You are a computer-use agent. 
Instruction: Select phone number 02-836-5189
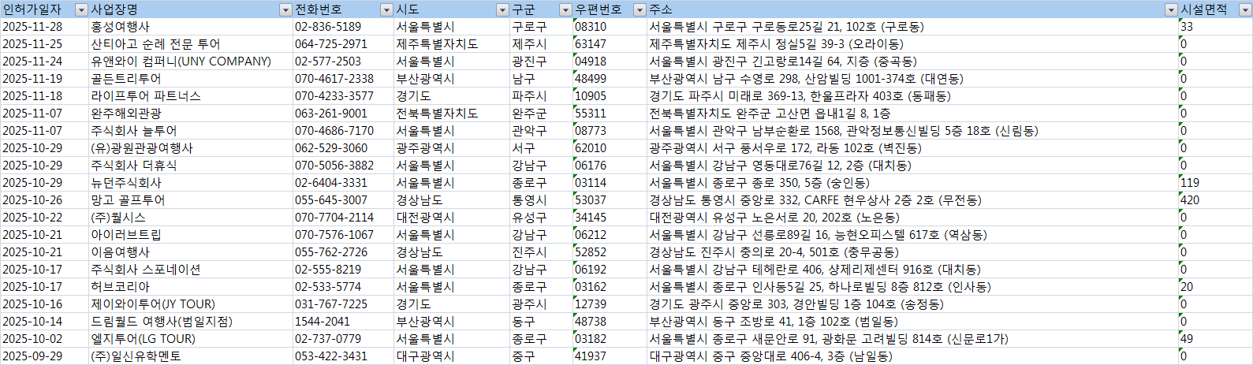click(x=343, y=27)
